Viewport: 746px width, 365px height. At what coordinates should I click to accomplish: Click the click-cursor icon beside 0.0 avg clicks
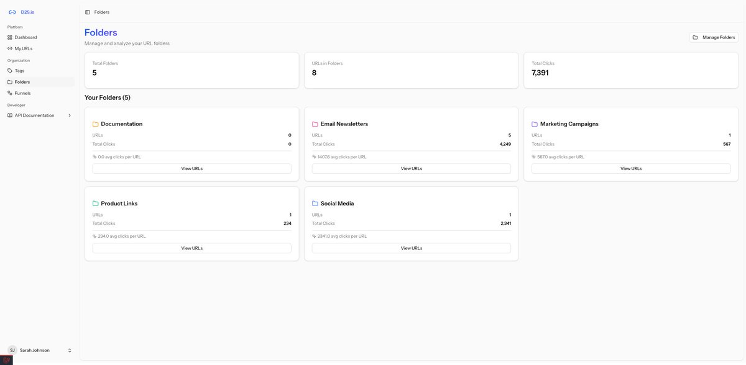94,157
